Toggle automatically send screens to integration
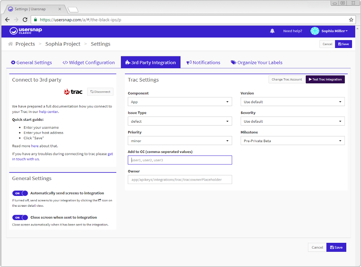Viewport: 361px width, 267px height. click(20, 193)
